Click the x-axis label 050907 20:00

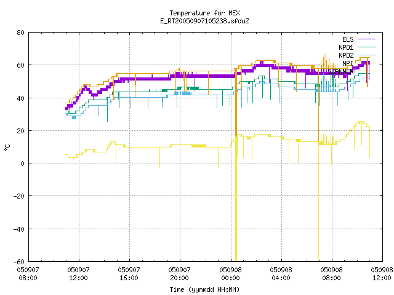tap(180, 273)
